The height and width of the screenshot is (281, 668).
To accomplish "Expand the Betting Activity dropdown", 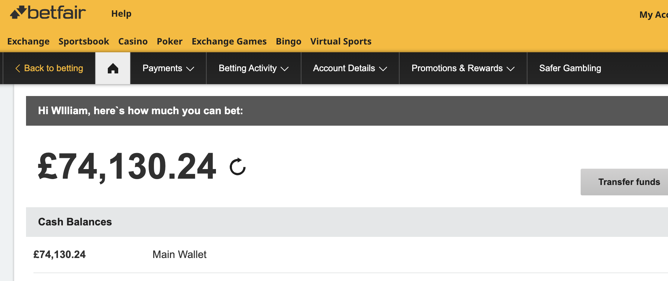I will [254, 68].
